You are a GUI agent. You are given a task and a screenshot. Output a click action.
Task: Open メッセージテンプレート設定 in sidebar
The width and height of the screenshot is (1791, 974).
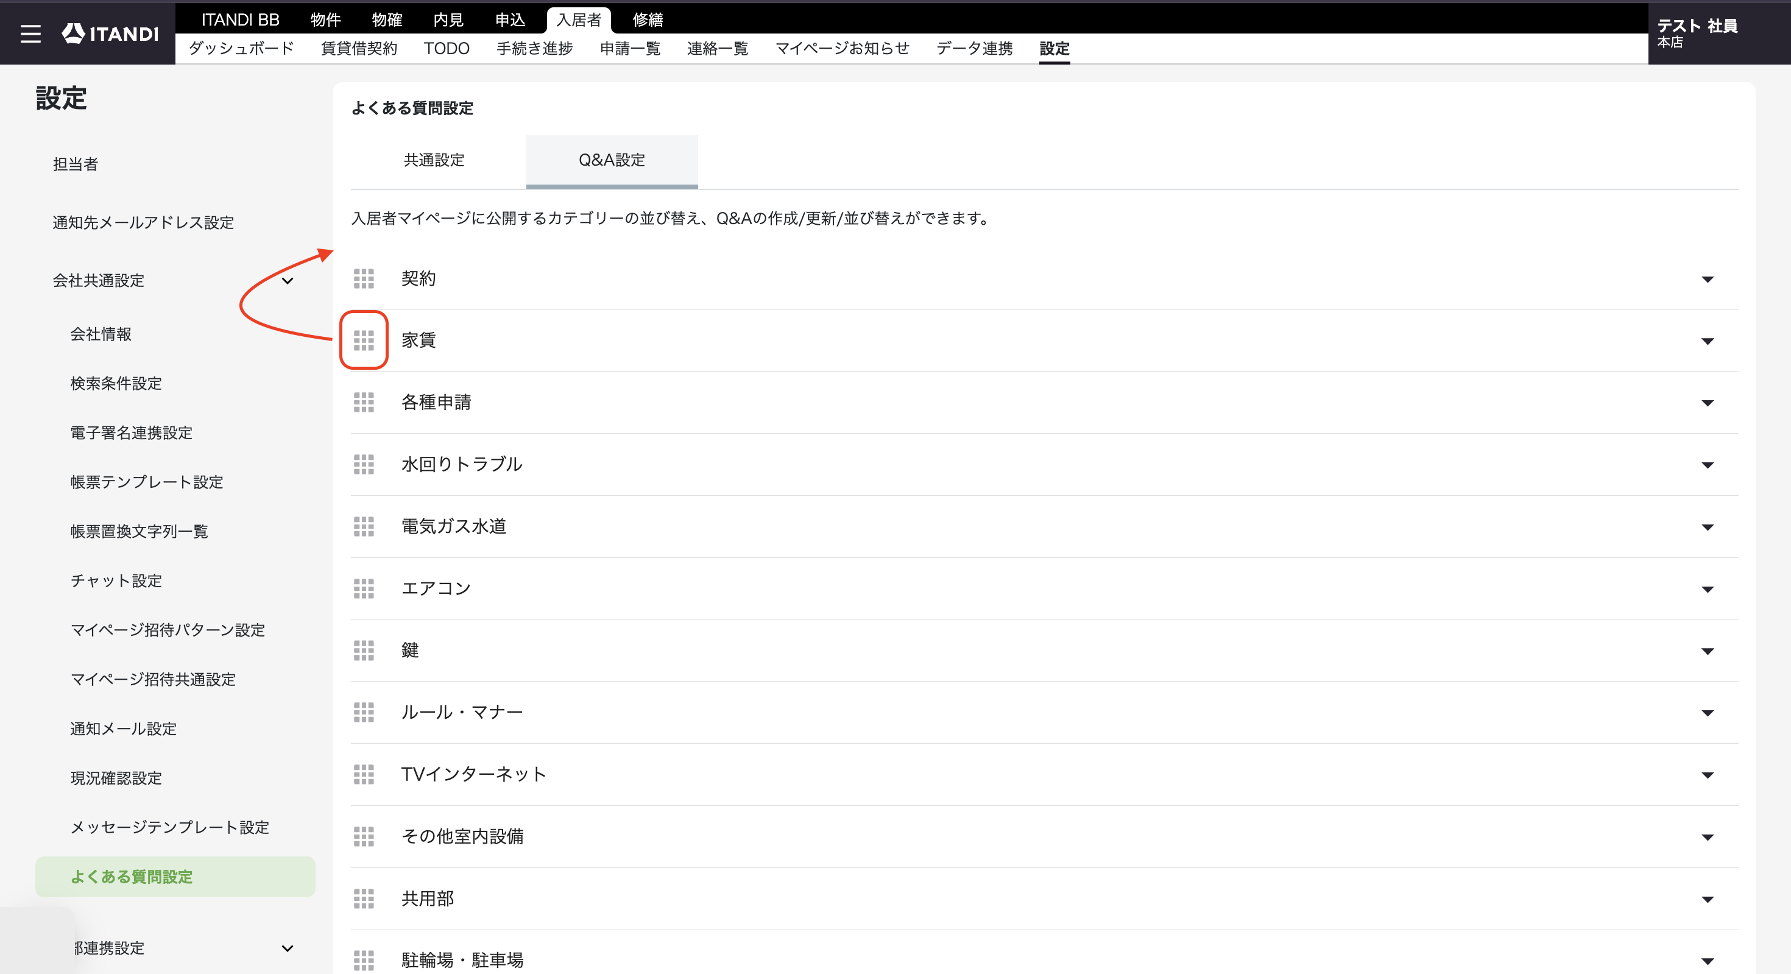tap(169, 828)
